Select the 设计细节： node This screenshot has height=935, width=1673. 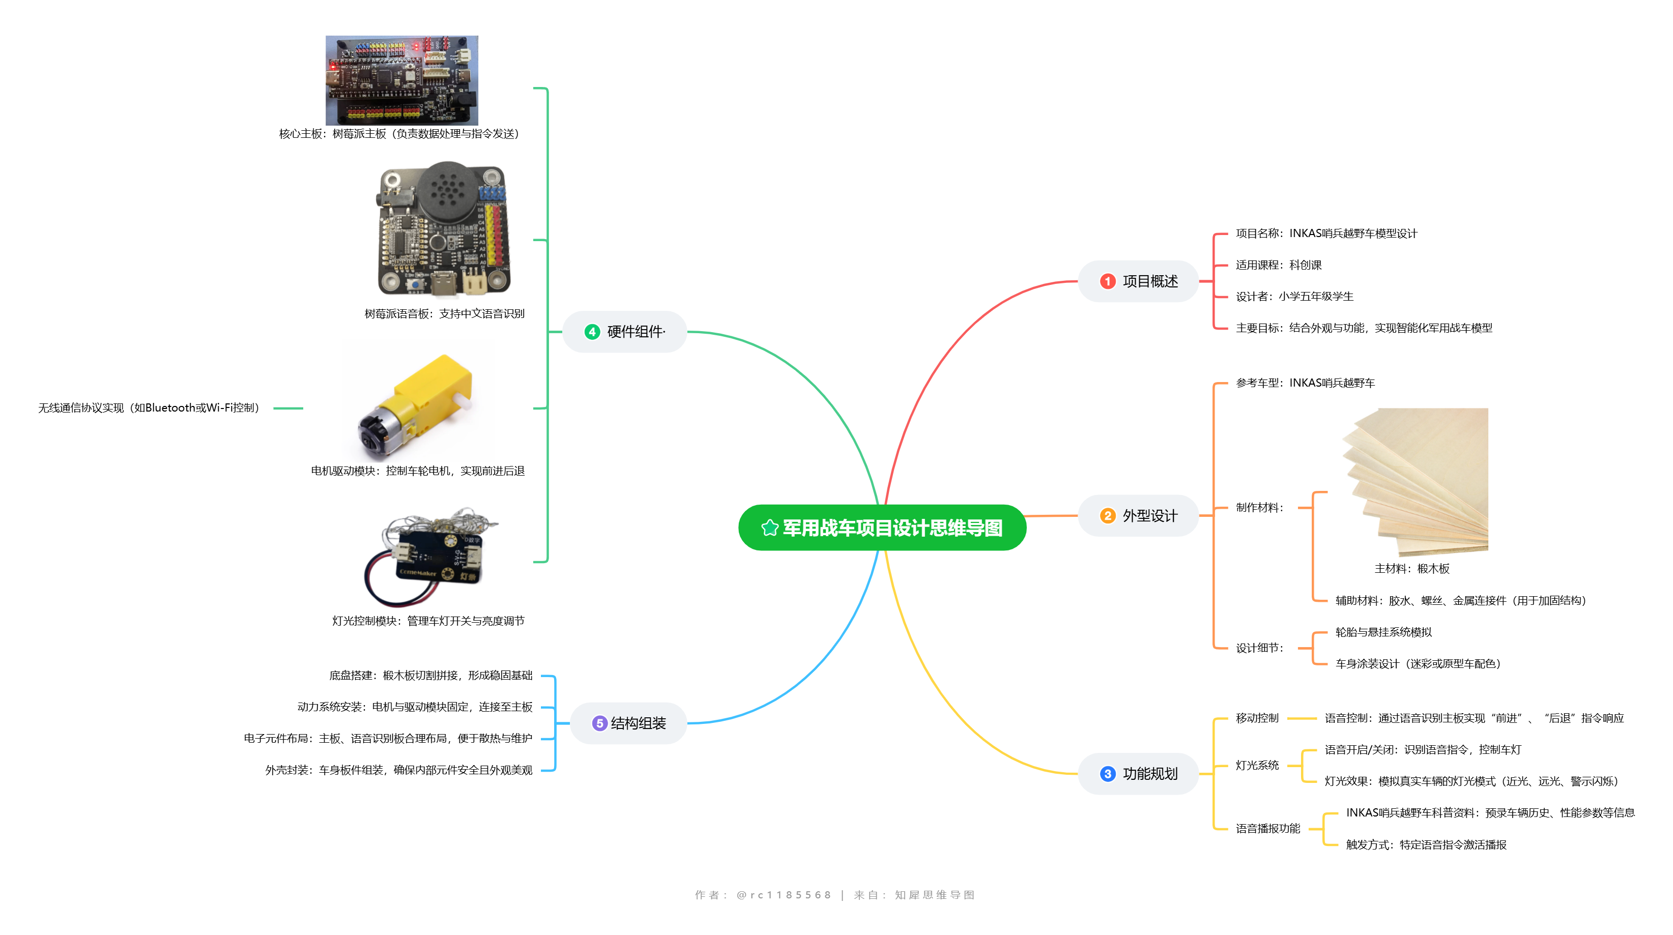1260,648
